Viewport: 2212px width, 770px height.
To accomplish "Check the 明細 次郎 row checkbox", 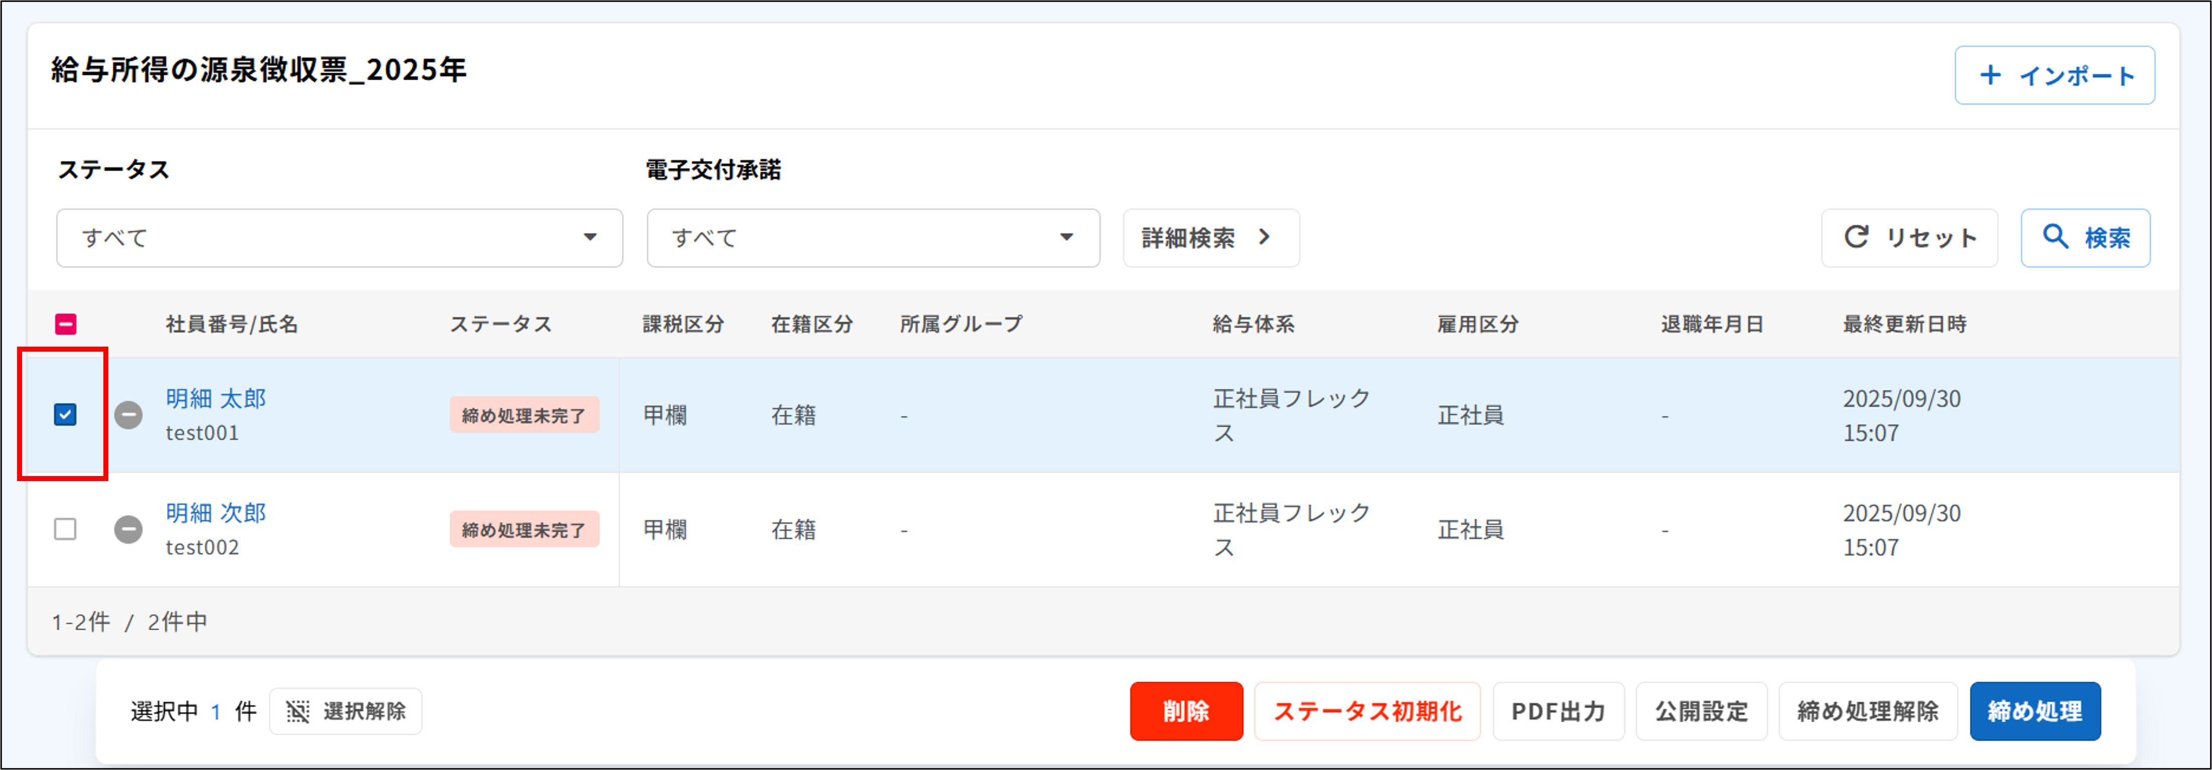I will tap(64, 530).
